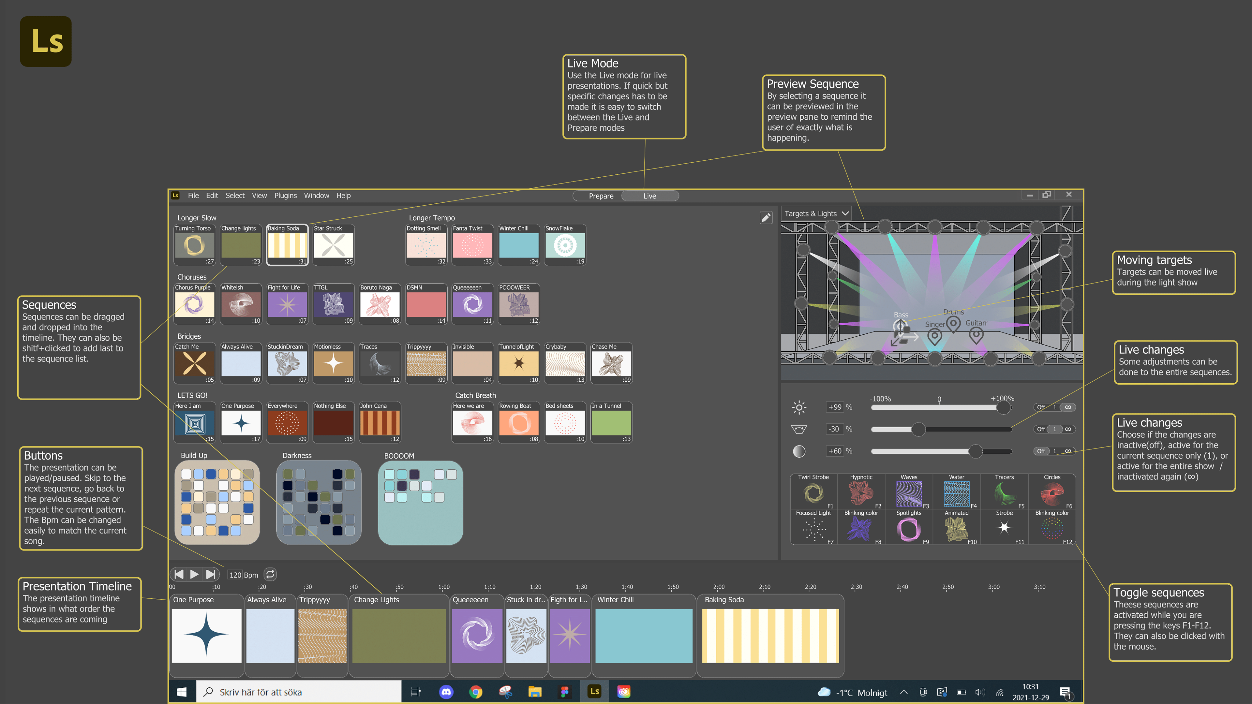Activate Blinking color F8 toggle sequence

tap(861, 527)
